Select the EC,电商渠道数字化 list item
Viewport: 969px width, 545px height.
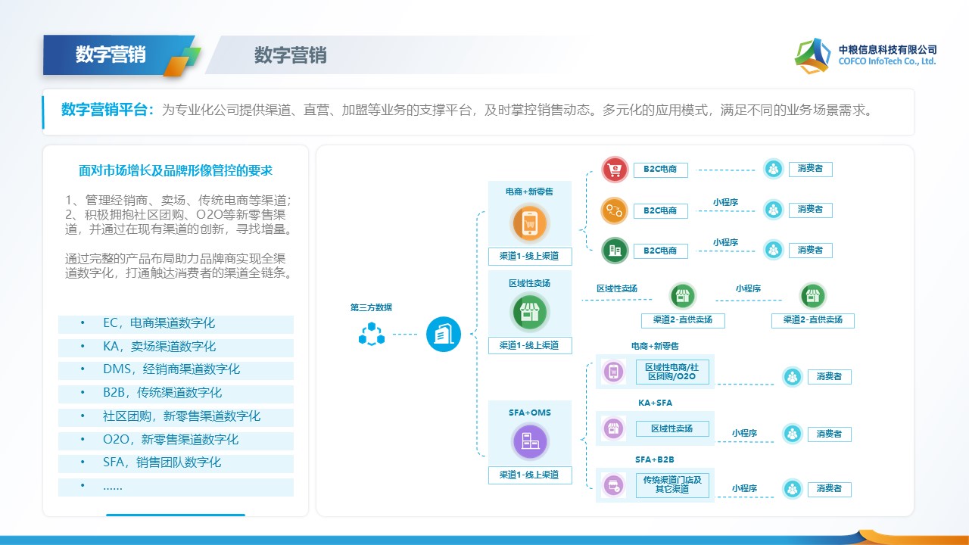176,324
